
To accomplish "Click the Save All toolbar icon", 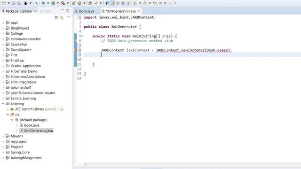I will point(19,3).
